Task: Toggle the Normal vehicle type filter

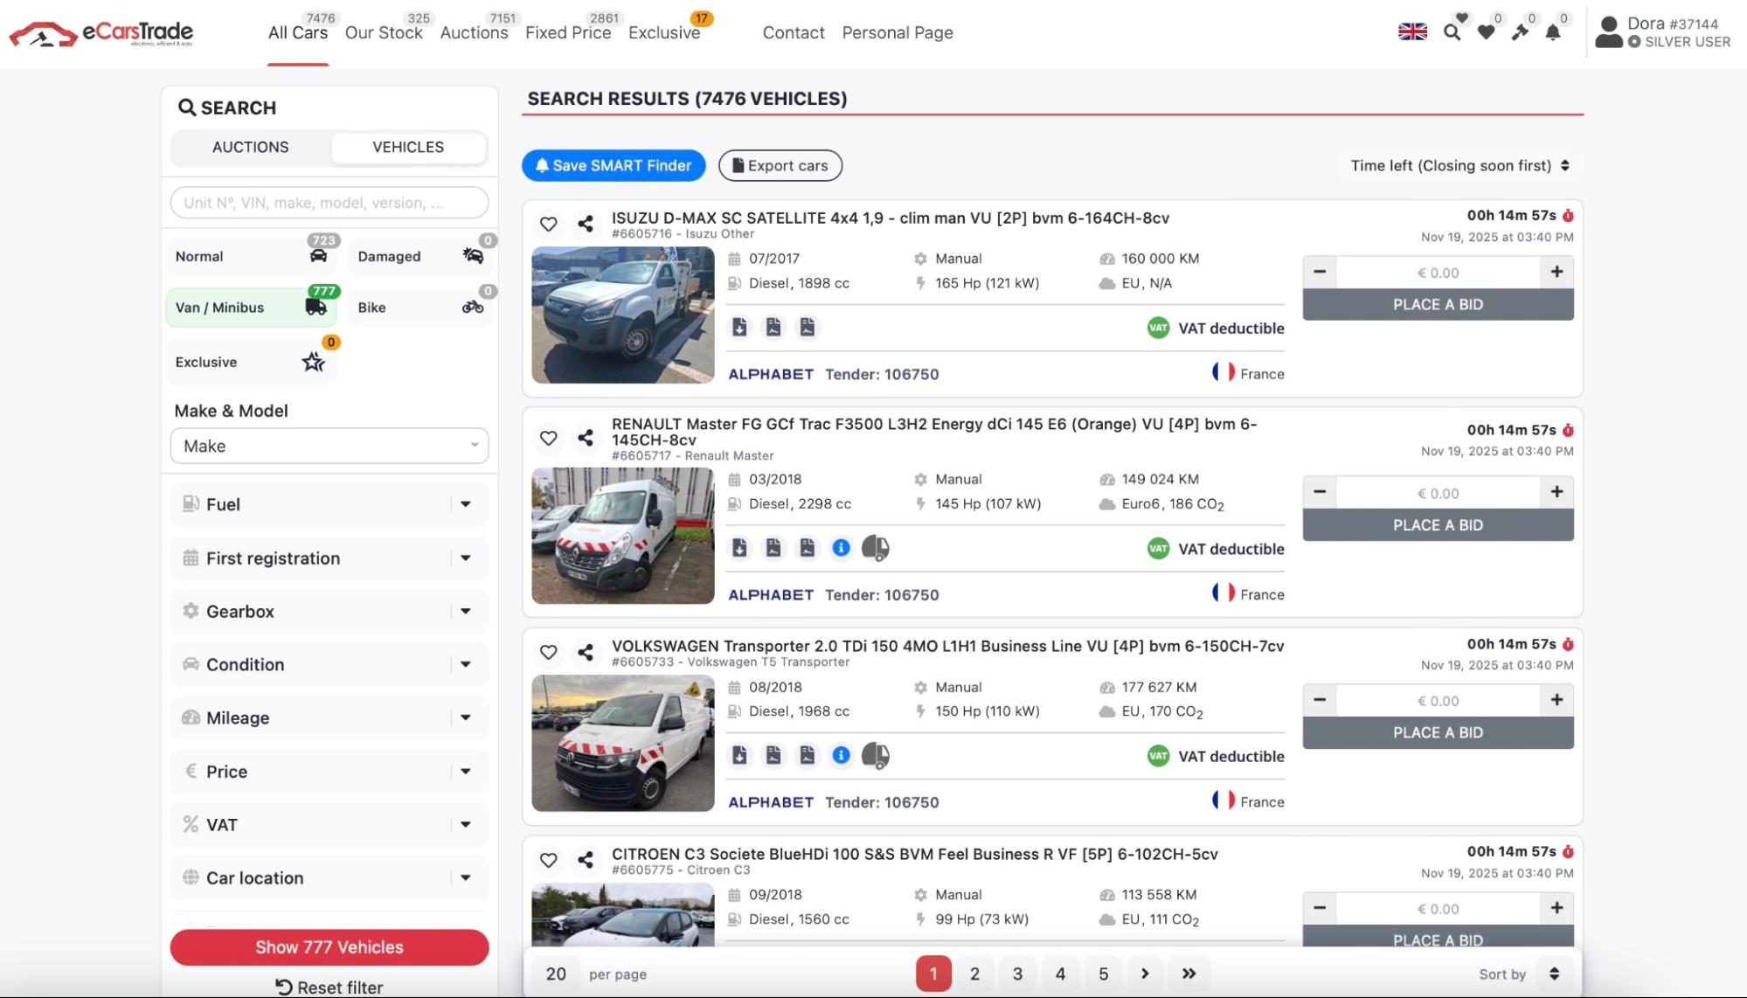Action: 251,256
